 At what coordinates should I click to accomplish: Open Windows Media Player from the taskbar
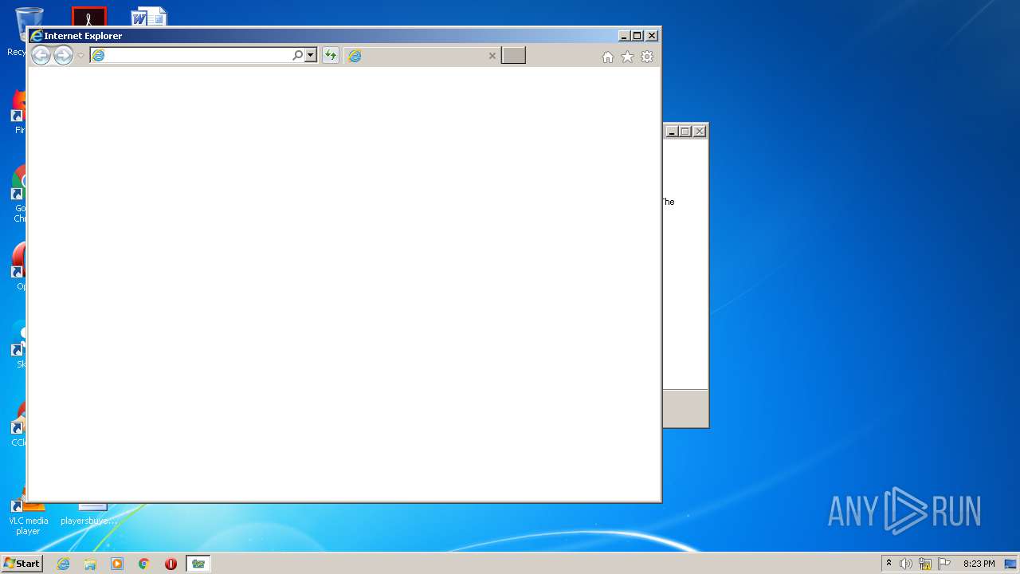coord(117,564)
